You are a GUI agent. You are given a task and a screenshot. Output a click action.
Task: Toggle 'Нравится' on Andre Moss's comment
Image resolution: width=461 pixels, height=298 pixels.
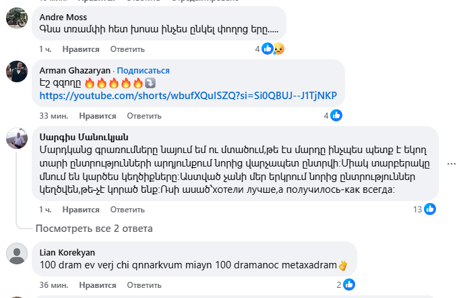pos(81,49)
